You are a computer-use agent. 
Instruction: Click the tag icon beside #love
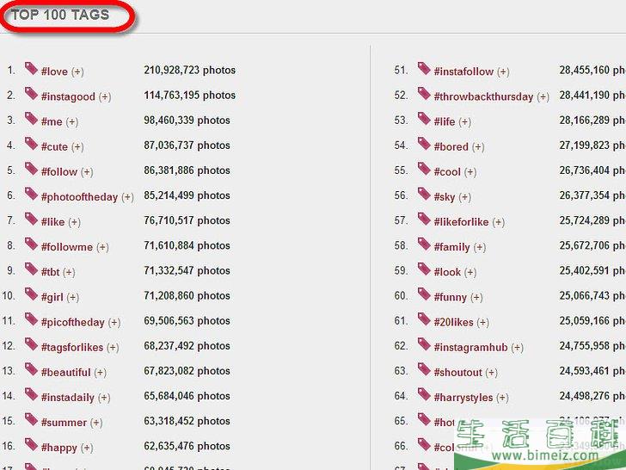[31, 68]
